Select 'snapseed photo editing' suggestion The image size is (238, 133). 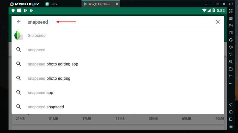pos(118,78)
